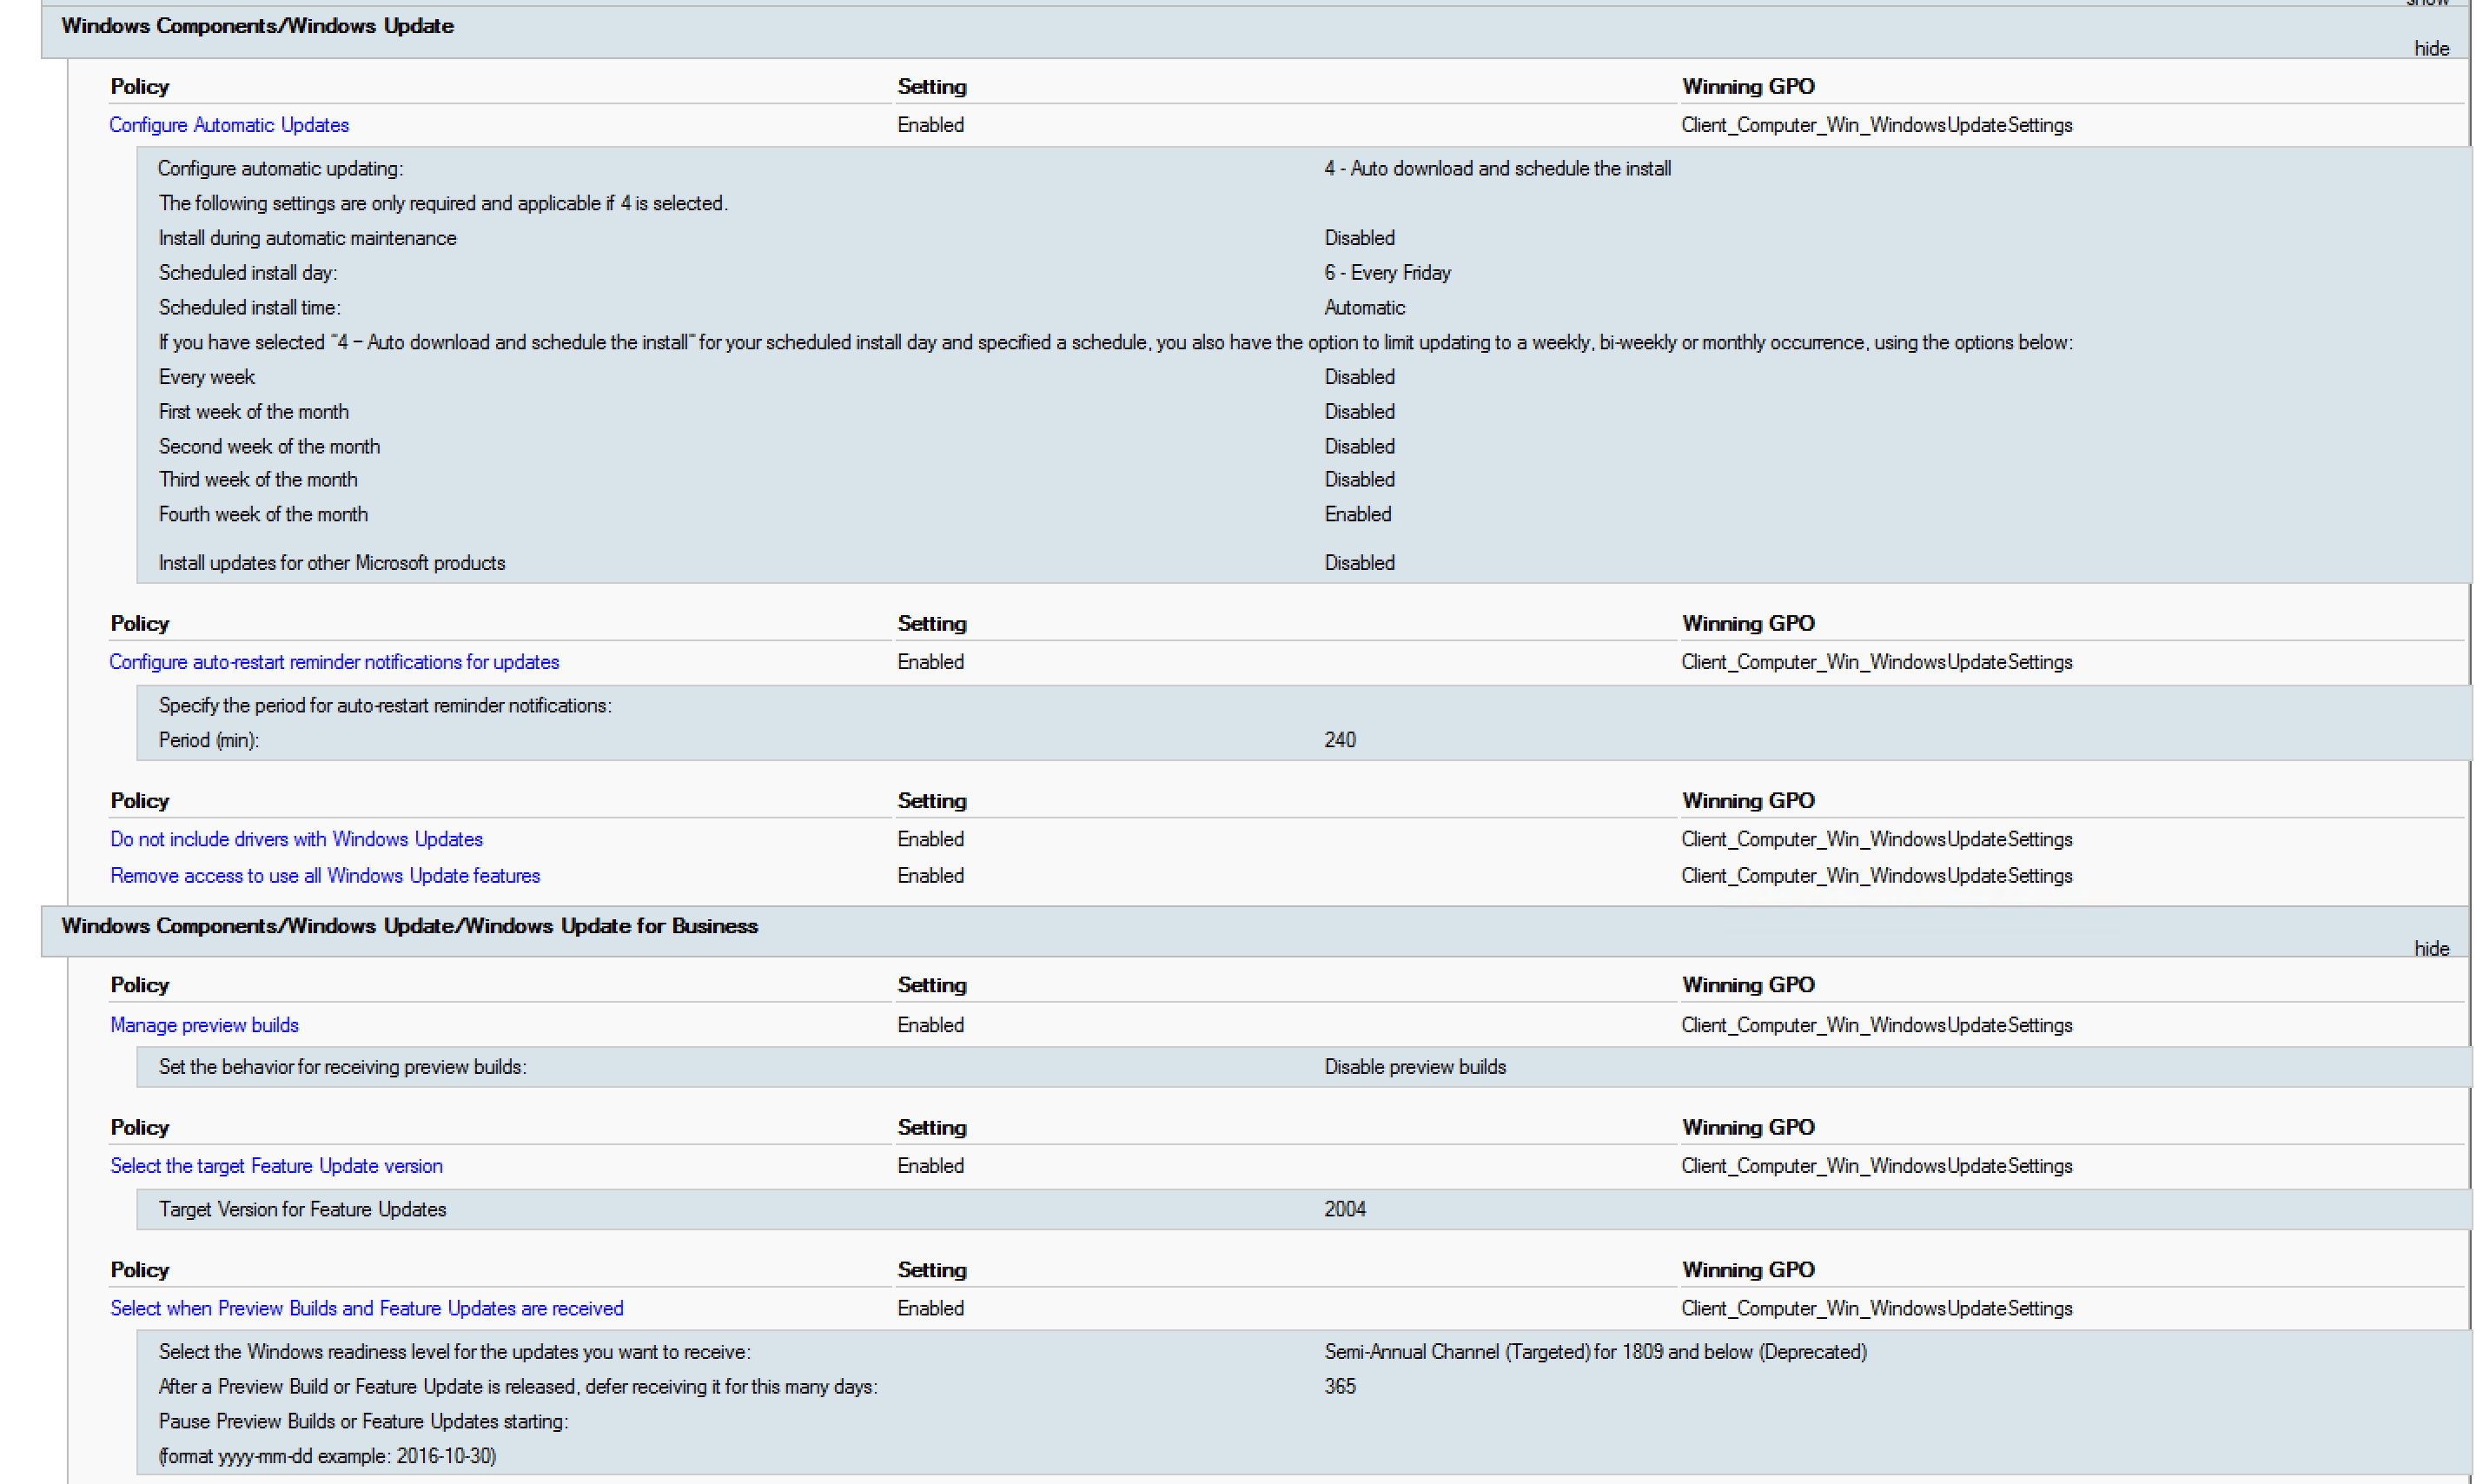2483x1484 pixels.
Task: Open Remove access to use all Windows Update features
Action: pyautogui.click(x=325, y=876)
